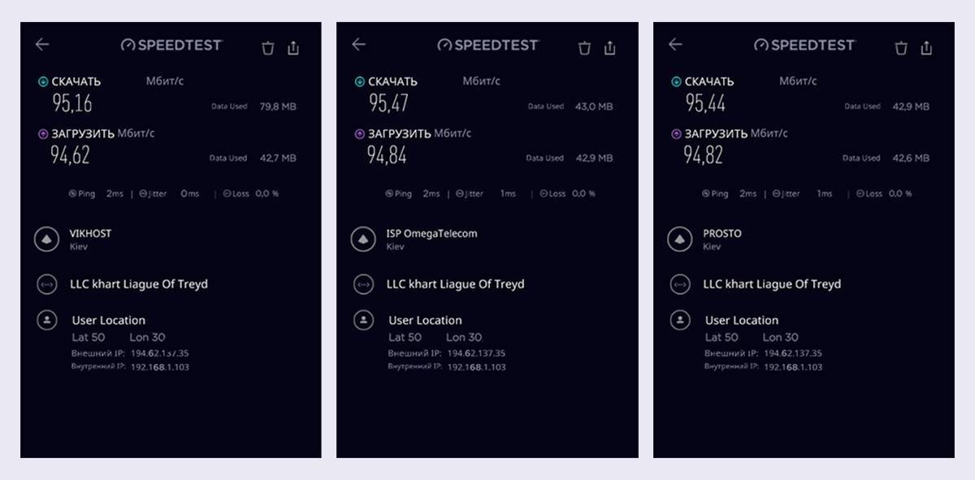Click the PROSTO server icon
Image resolution: width=975 pixels, height=480 pixels.
click(679, 240)
